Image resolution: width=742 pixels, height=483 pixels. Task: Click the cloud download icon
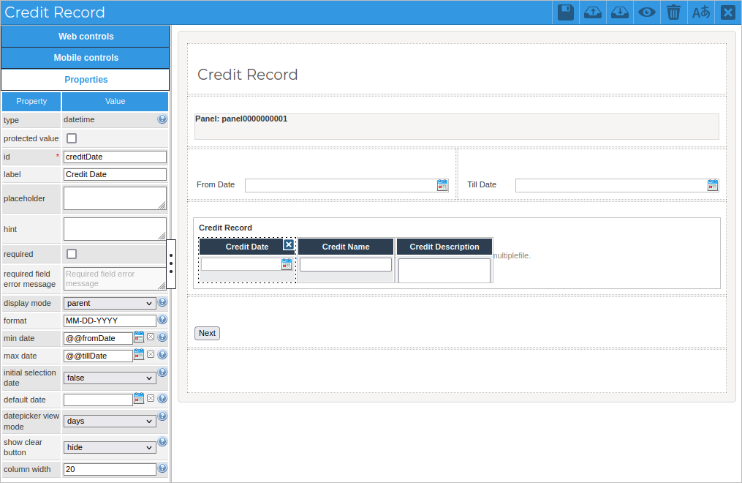point(619,12)
